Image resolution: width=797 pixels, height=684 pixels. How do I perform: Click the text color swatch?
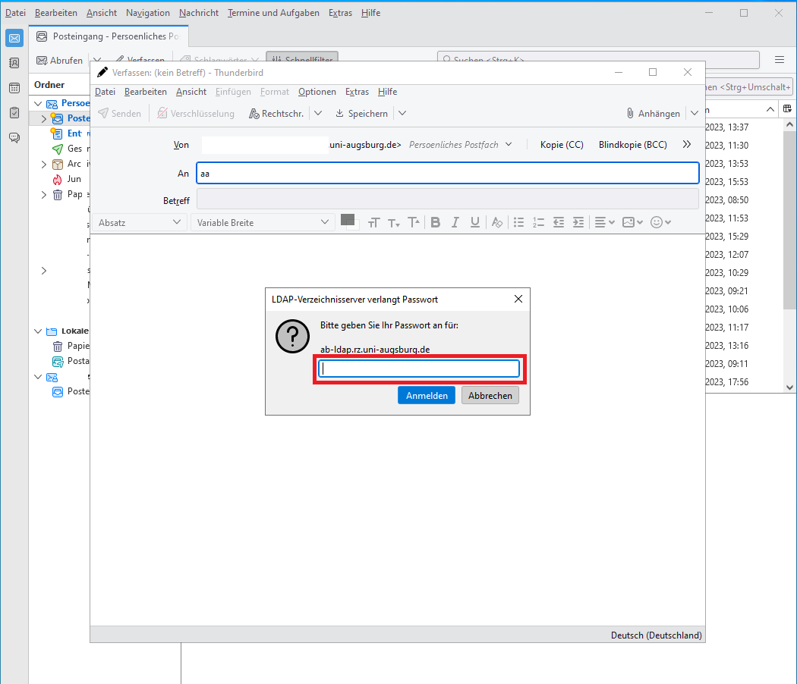(x=348, y=220)
